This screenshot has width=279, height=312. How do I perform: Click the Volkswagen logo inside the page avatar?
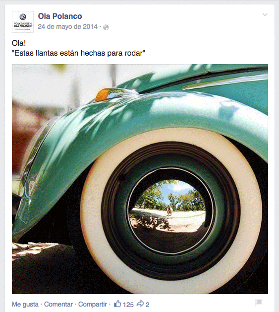(23, 17)
